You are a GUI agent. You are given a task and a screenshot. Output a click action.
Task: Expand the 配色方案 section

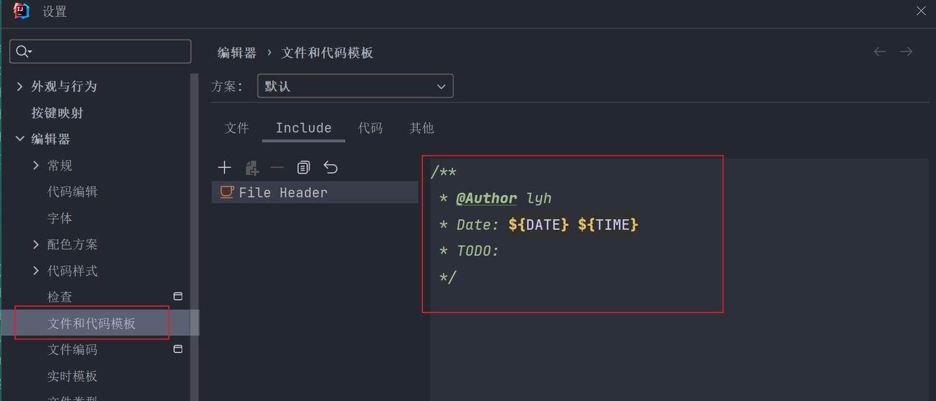point(36,244)
